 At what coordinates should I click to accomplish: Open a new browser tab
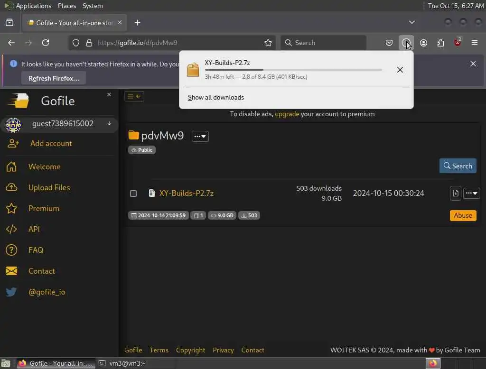coord(137,23)
